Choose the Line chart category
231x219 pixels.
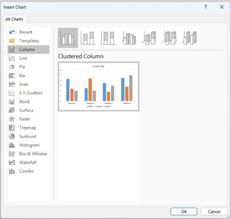pos(23,58)
